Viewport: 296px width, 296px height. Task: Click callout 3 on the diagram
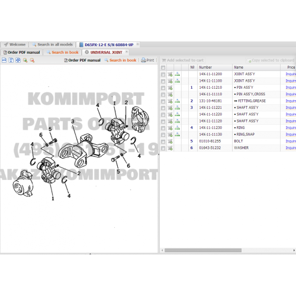point(73,121)
